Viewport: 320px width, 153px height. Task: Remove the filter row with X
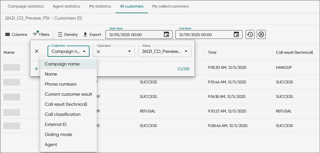tap(37, 51)
